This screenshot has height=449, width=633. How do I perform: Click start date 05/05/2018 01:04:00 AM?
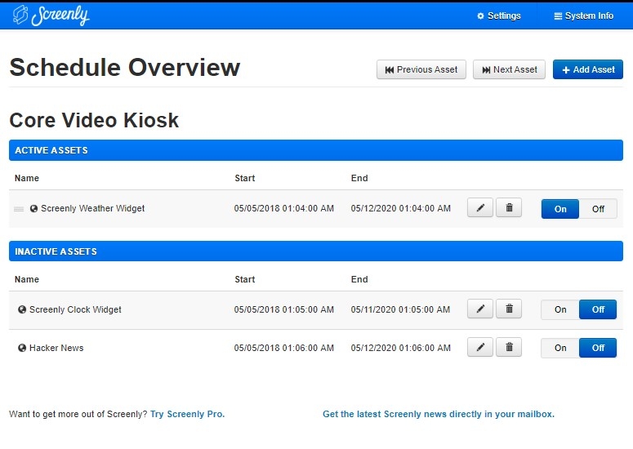[283, 208]
